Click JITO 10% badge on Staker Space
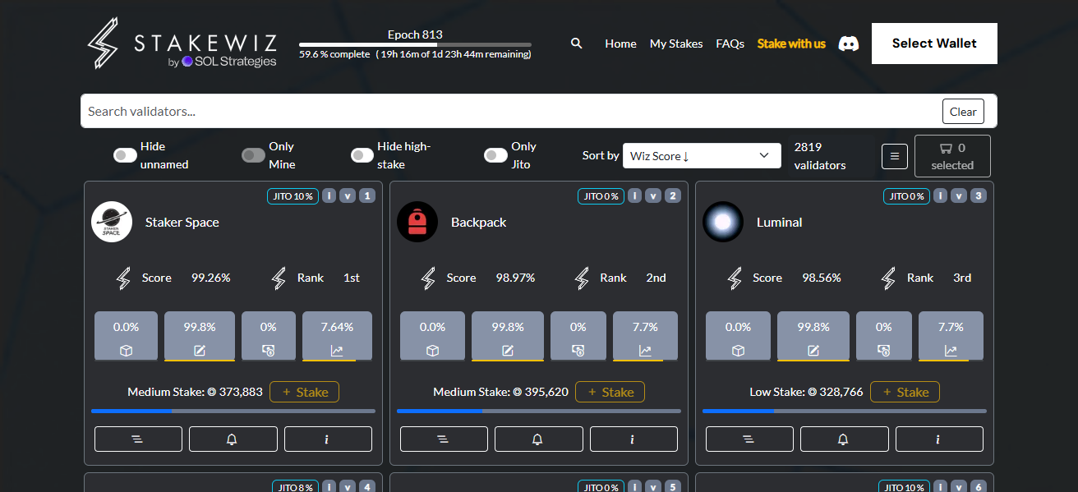The image size is (1078, 492). [293, 195]
